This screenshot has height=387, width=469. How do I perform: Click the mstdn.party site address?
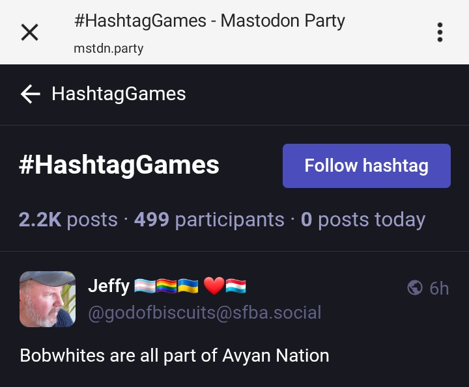click(x=108, y=48)
